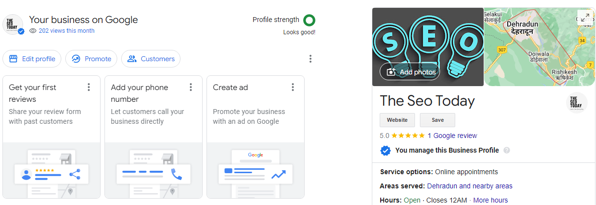The image size is (596, 205).
Task: Open more options for Add your phone number
Action: pos(191,87)
